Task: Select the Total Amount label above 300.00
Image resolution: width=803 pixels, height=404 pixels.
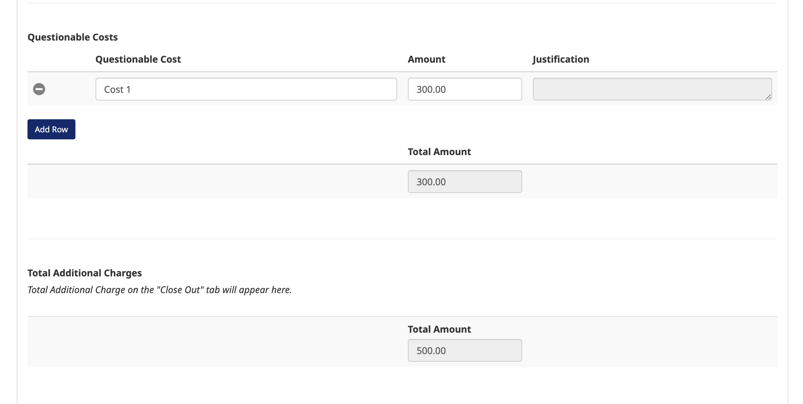Action: (439, 152)
